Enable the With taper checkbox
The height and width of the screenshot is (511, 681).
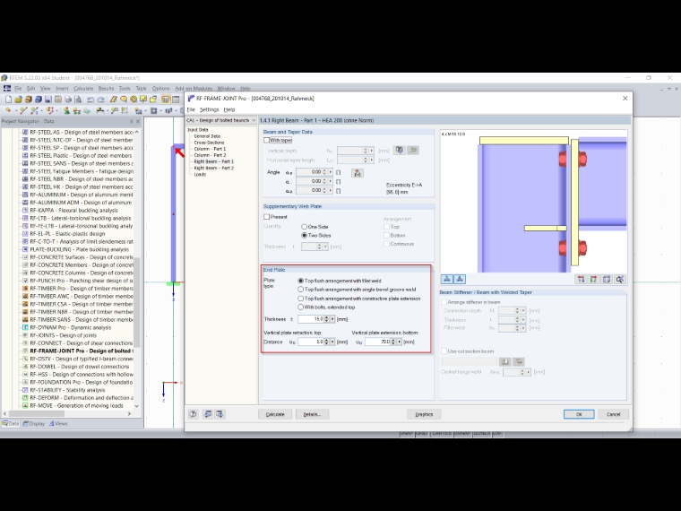pyautogui.click(x=267, y=141)
